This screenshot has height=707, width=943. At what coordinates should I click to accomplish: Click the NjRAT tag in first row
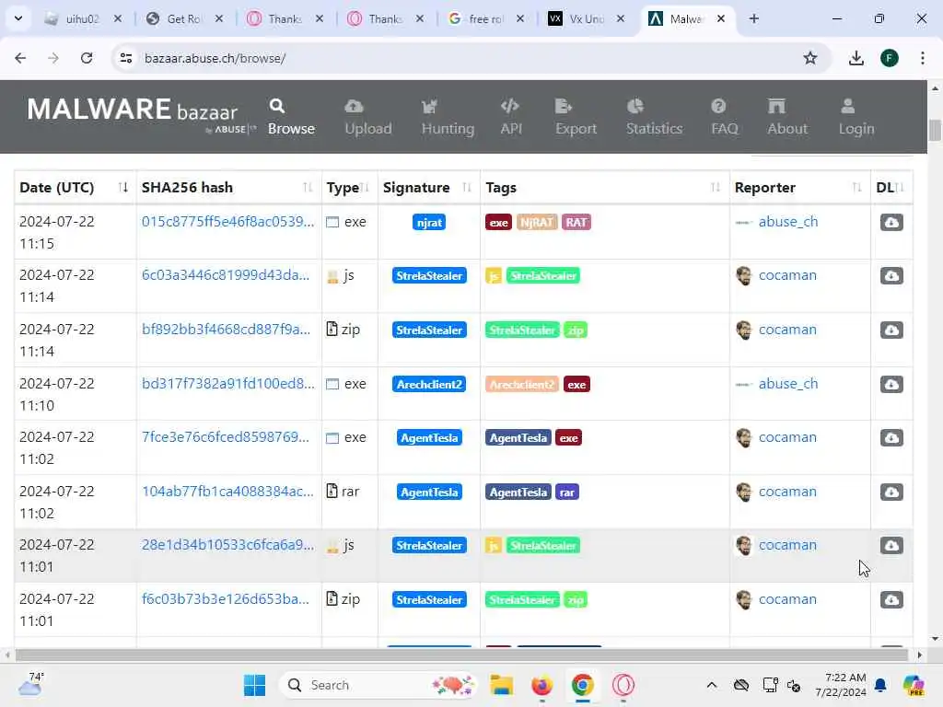pos(537,223)
